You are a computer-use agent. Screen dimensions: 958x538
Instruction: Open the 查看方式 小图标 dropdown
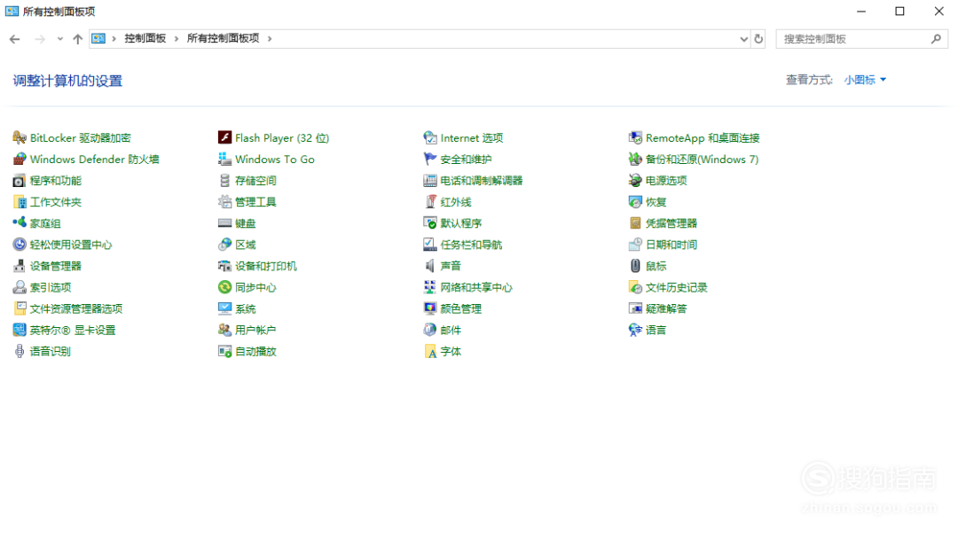click(x=865, y=80)
